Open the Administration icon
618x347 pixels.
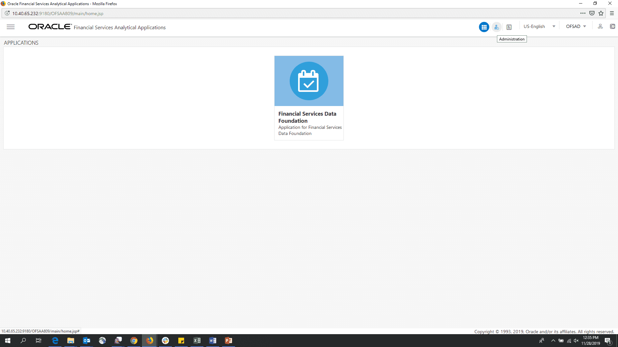[496, 27]
